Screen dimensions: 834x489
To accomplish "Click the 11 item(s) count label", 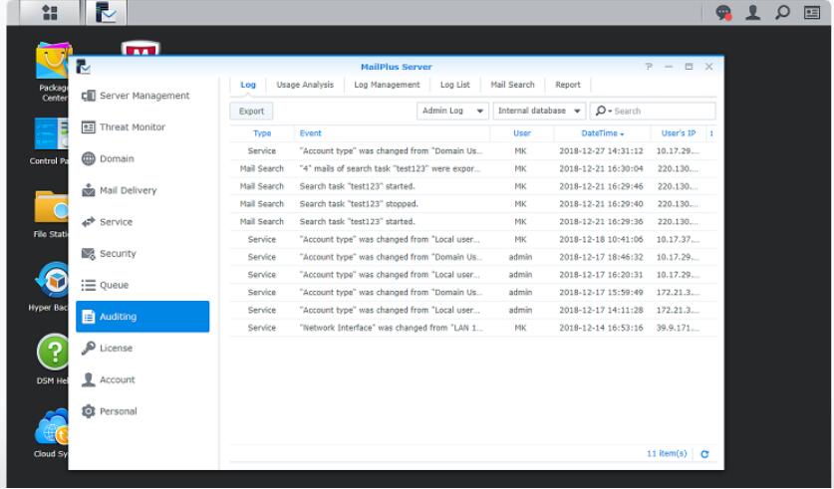I will pyautogui.click(x=667, y=453).
